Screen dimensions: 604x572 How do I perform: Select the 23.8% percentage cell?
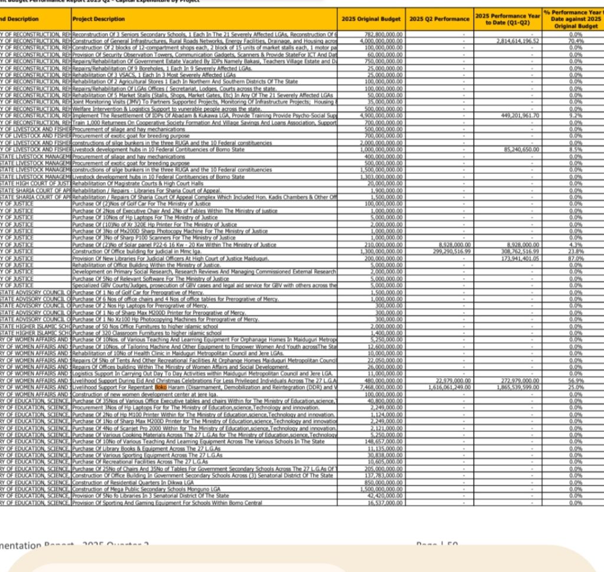tap(576, 252)
